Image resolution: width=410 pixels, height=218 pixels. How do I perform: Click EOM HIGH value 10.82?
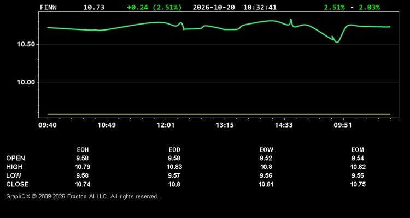point(358,167)
